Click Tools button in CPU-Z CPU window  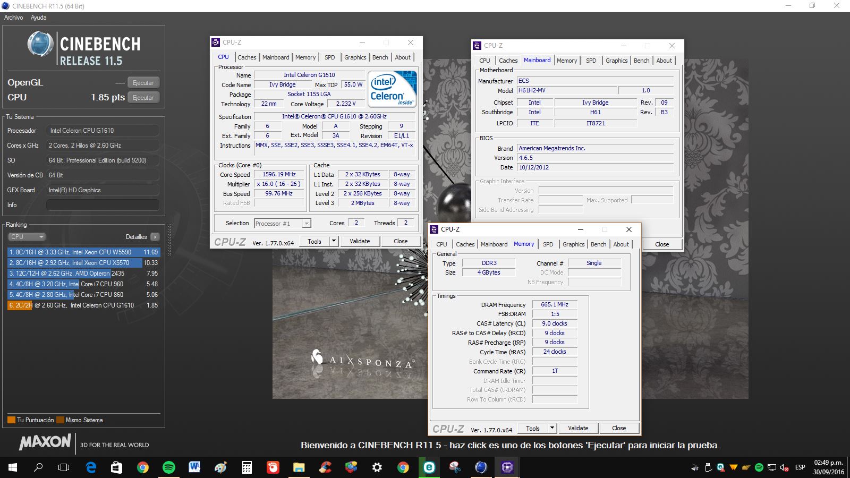[314, 241]
